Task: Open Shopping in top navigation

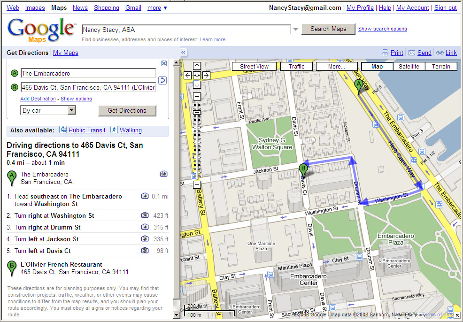Action: [x=107, y=8]
